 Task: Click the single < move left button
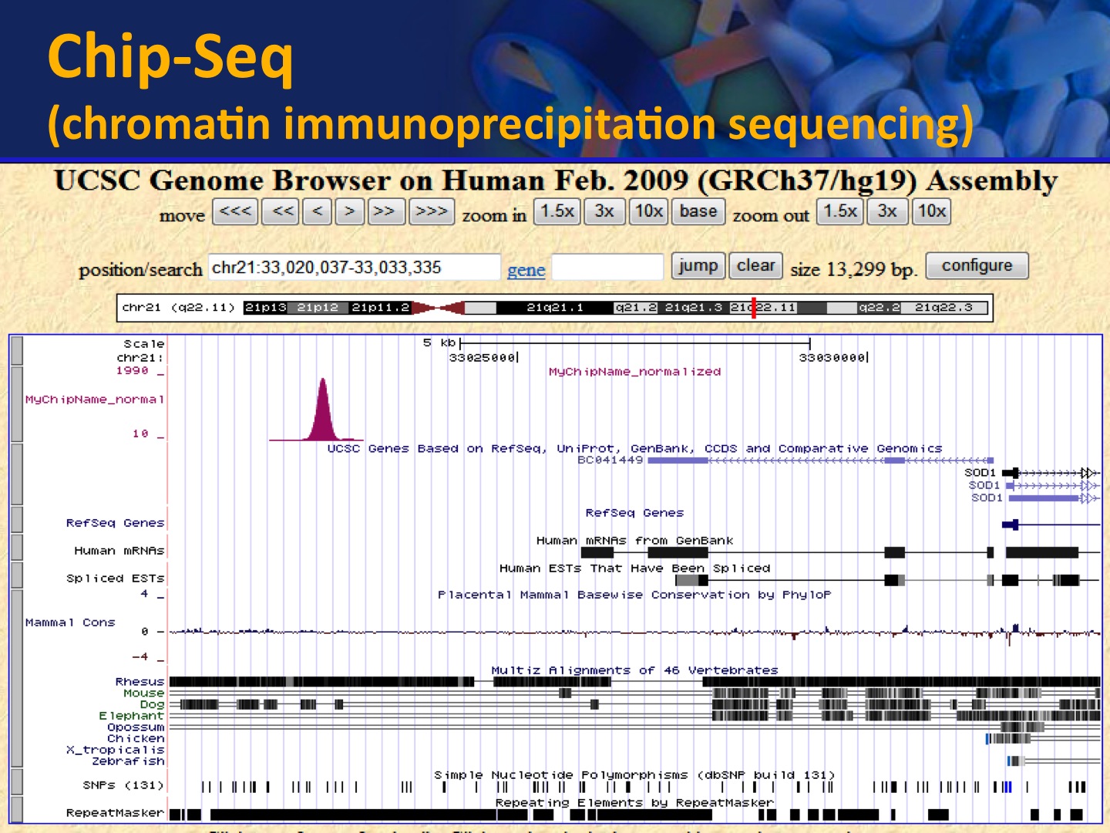(317, 211)
